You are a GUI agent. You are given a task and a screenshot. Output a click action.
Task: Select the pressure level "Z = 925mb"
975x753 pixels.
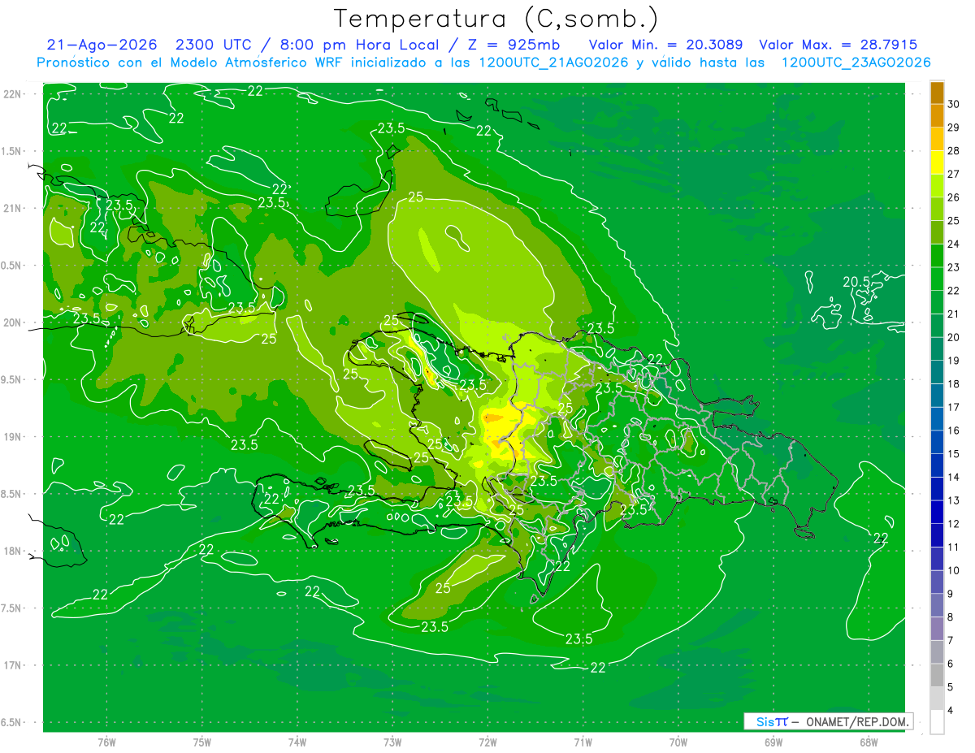pyautogui.click(x=513, y=45)
